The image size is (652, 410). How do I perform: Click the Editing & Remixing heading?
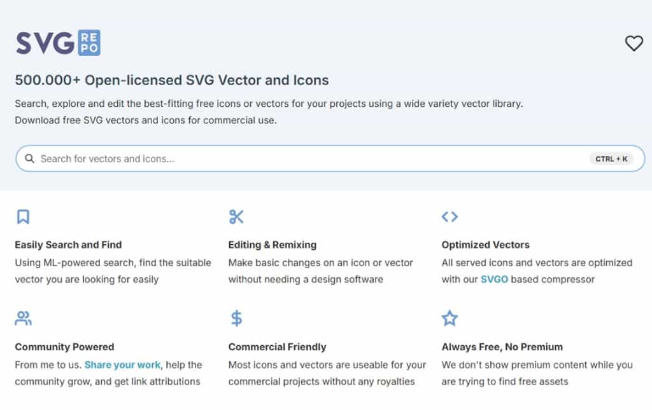point(273,245)
